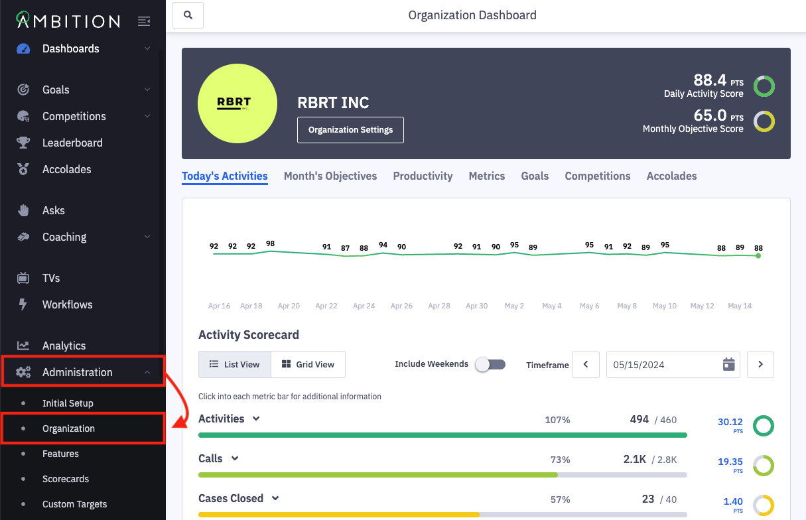Click the TVs television icon
Screen dimensions: 806x520
tap(23, 278)
